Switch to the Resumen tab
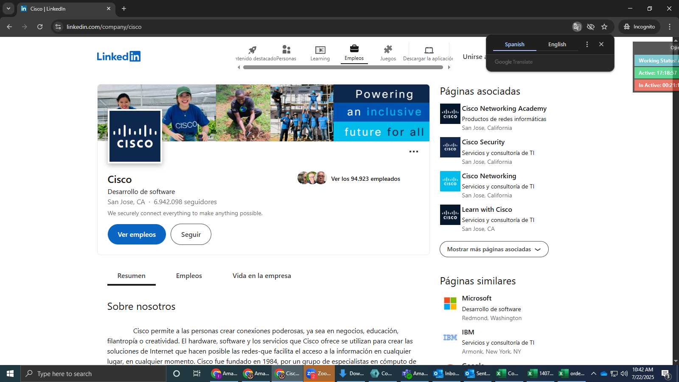679x382 pixels. (131, 276)
